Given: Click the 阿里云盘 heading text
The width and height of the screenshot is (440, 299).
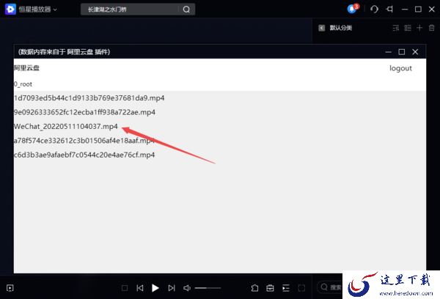Looking at the screenshot, I should click(26, 68).
